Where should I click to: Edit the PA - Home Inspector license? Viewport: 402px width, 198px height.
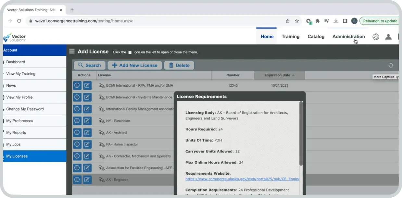(x=87, y=144)
